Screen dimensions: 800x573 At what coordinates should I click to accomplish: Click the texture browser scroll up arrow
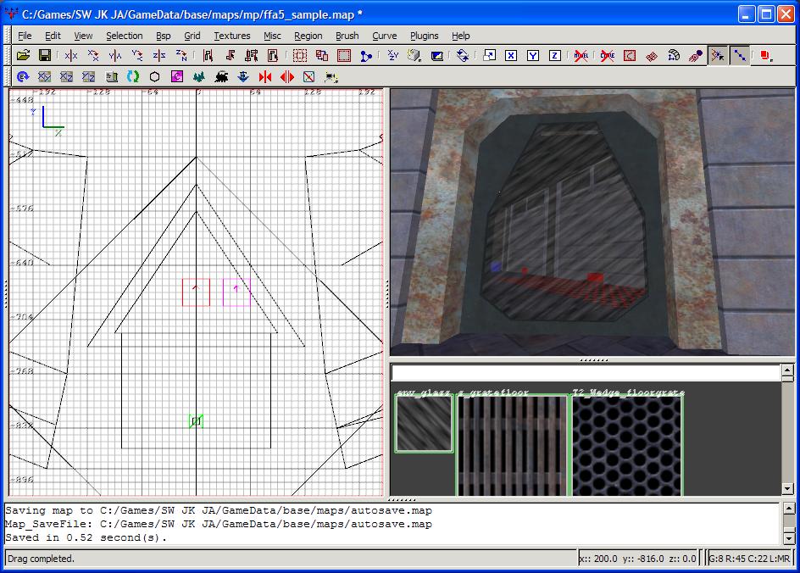(787, 370)
